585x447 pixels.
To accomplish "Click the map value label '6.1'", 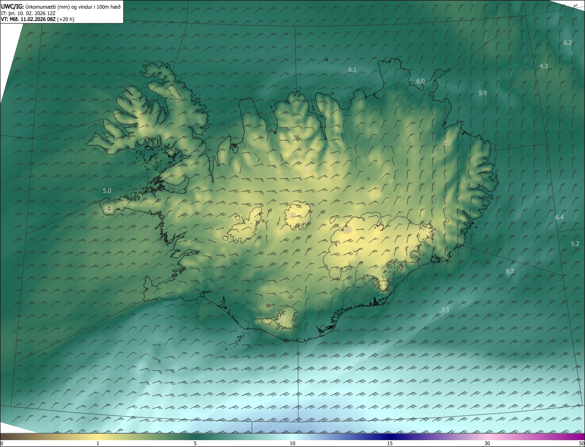I will coord(352,69).
